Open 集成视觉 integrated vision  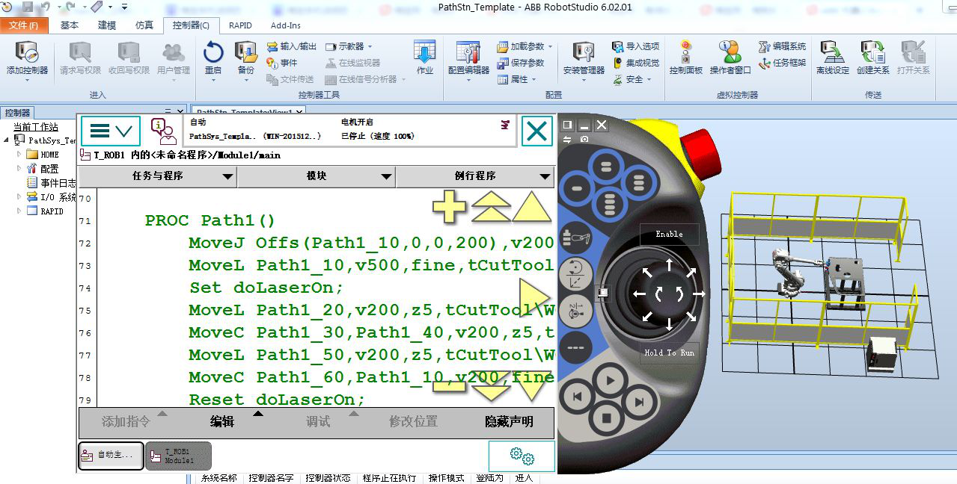coord(636,63)
